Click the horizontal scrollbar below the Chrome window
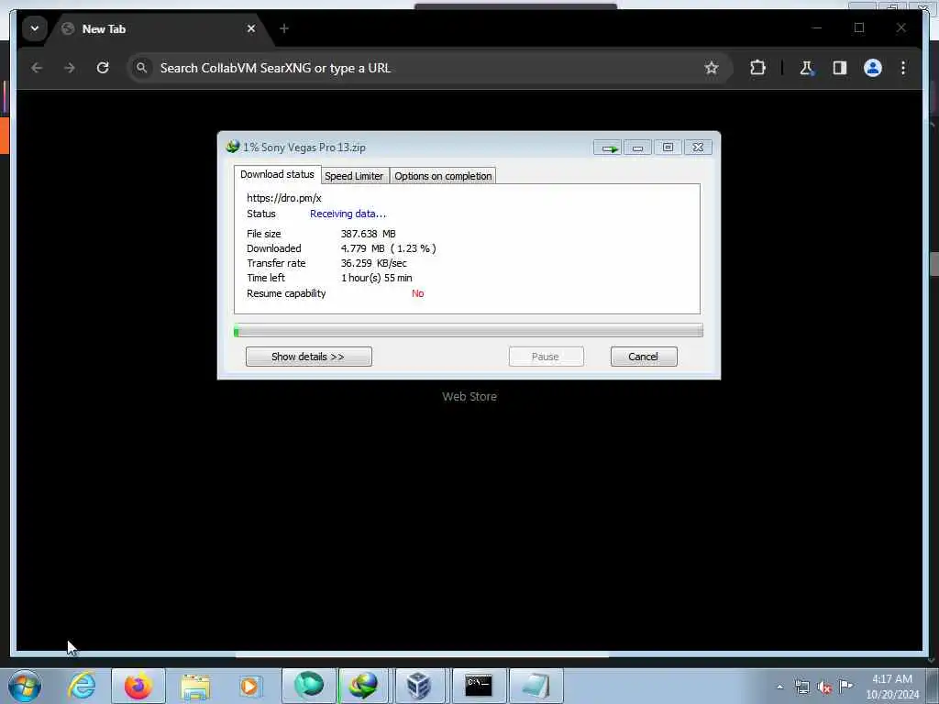 click(422, 654)
